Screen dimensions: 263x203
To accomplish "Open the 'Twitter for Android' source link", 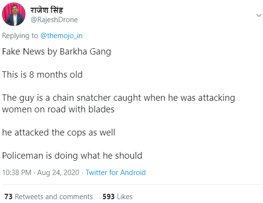I will pyautogui.click(x=115, y=173).
